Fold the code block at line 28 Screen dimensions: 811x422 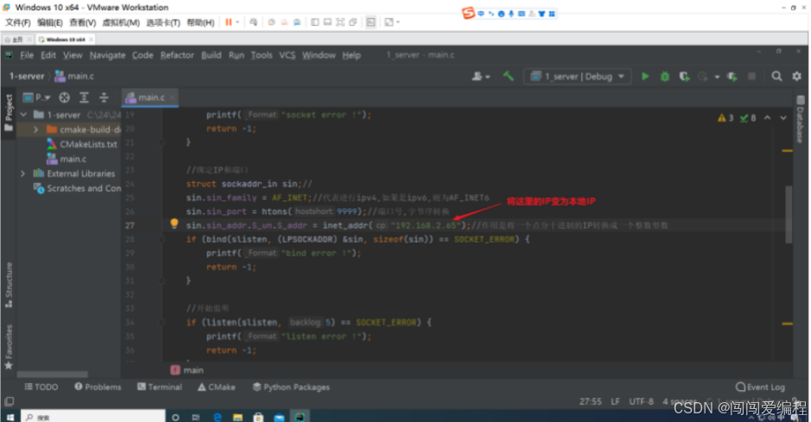pyautogui.click(x=162, y=239)
